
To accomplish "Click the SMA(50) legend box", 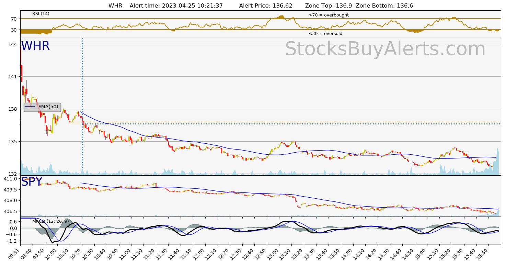I will (42, 107).
